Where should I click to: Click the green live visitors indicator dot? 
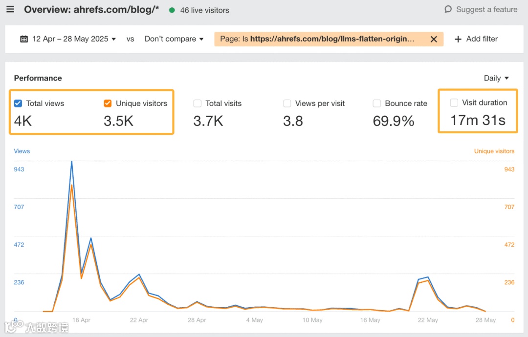pos(172,10)
